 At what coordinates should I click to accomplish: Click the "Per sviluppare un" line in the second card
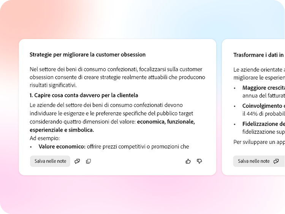259,142
